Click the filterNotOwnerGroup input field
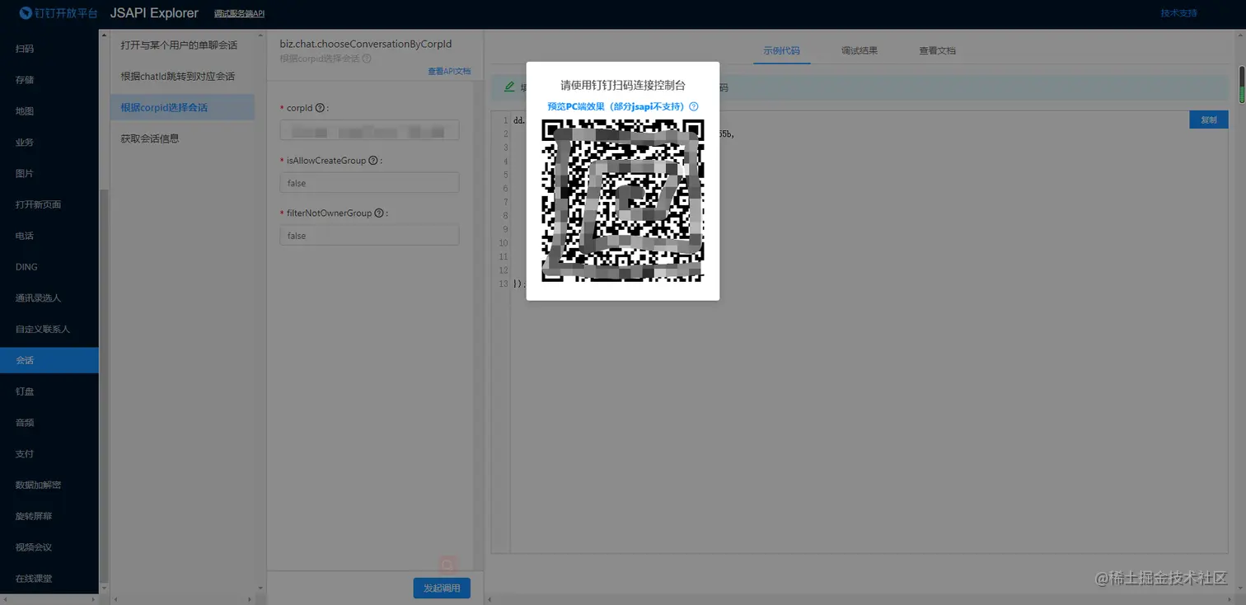 point(369,236)
